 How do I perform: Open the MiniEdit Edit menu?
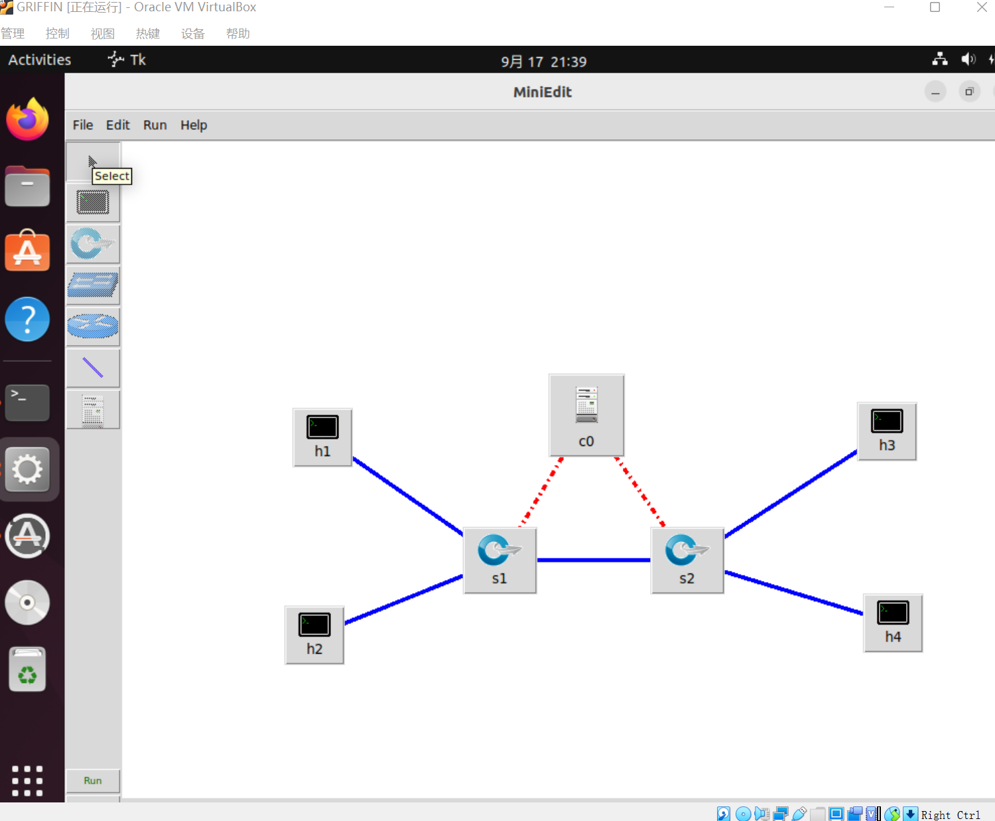point(118,125)
